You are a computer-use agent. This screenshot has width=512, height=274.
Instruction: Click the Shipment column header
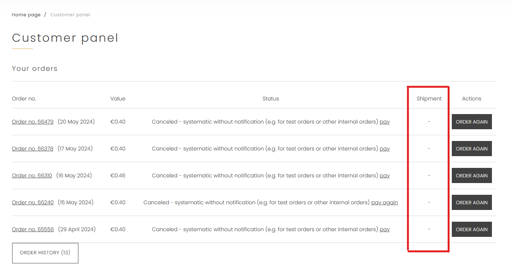click(x=429, y=99)
